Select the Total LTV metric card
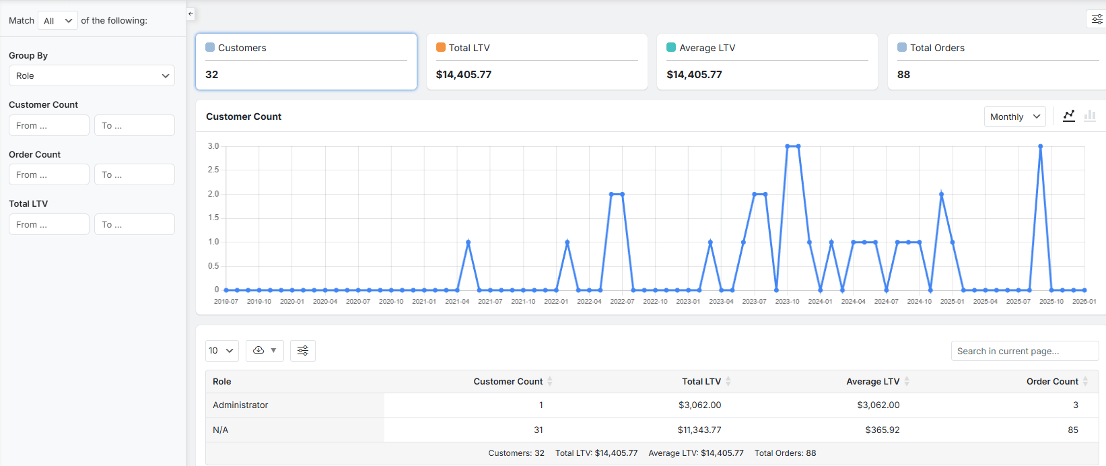The image size is (1106, 466). coord(537,61)
